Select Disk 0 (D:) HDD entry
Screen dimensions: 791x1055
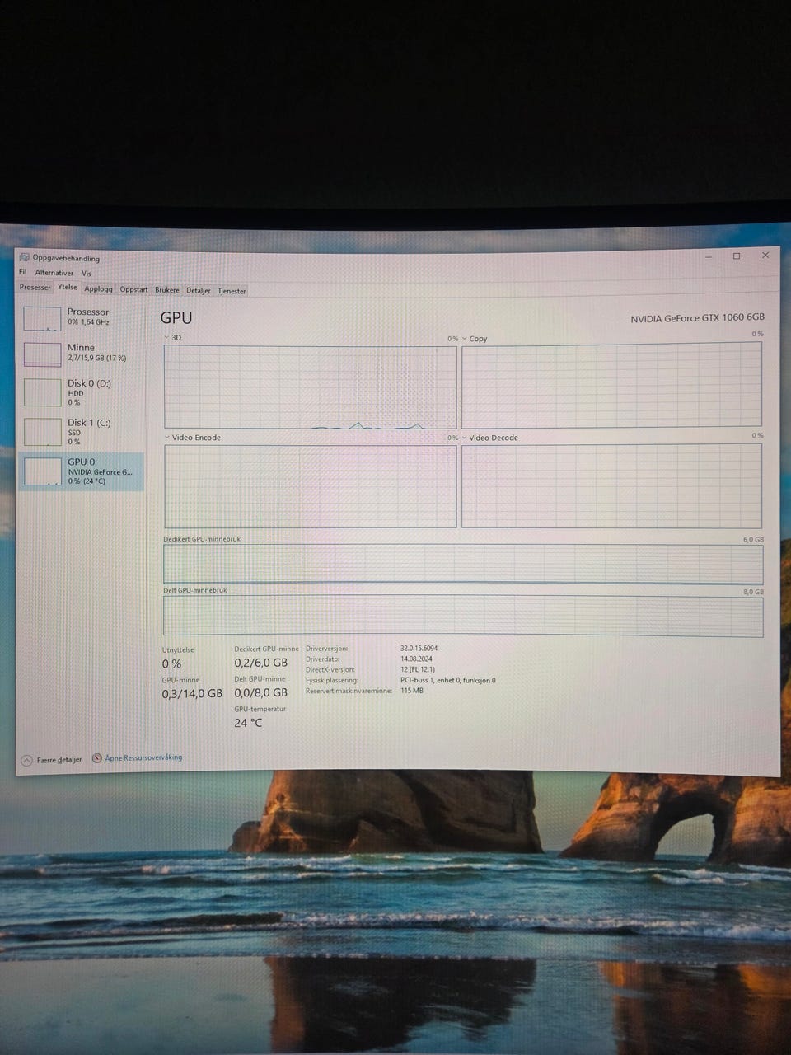coord(81,392)
